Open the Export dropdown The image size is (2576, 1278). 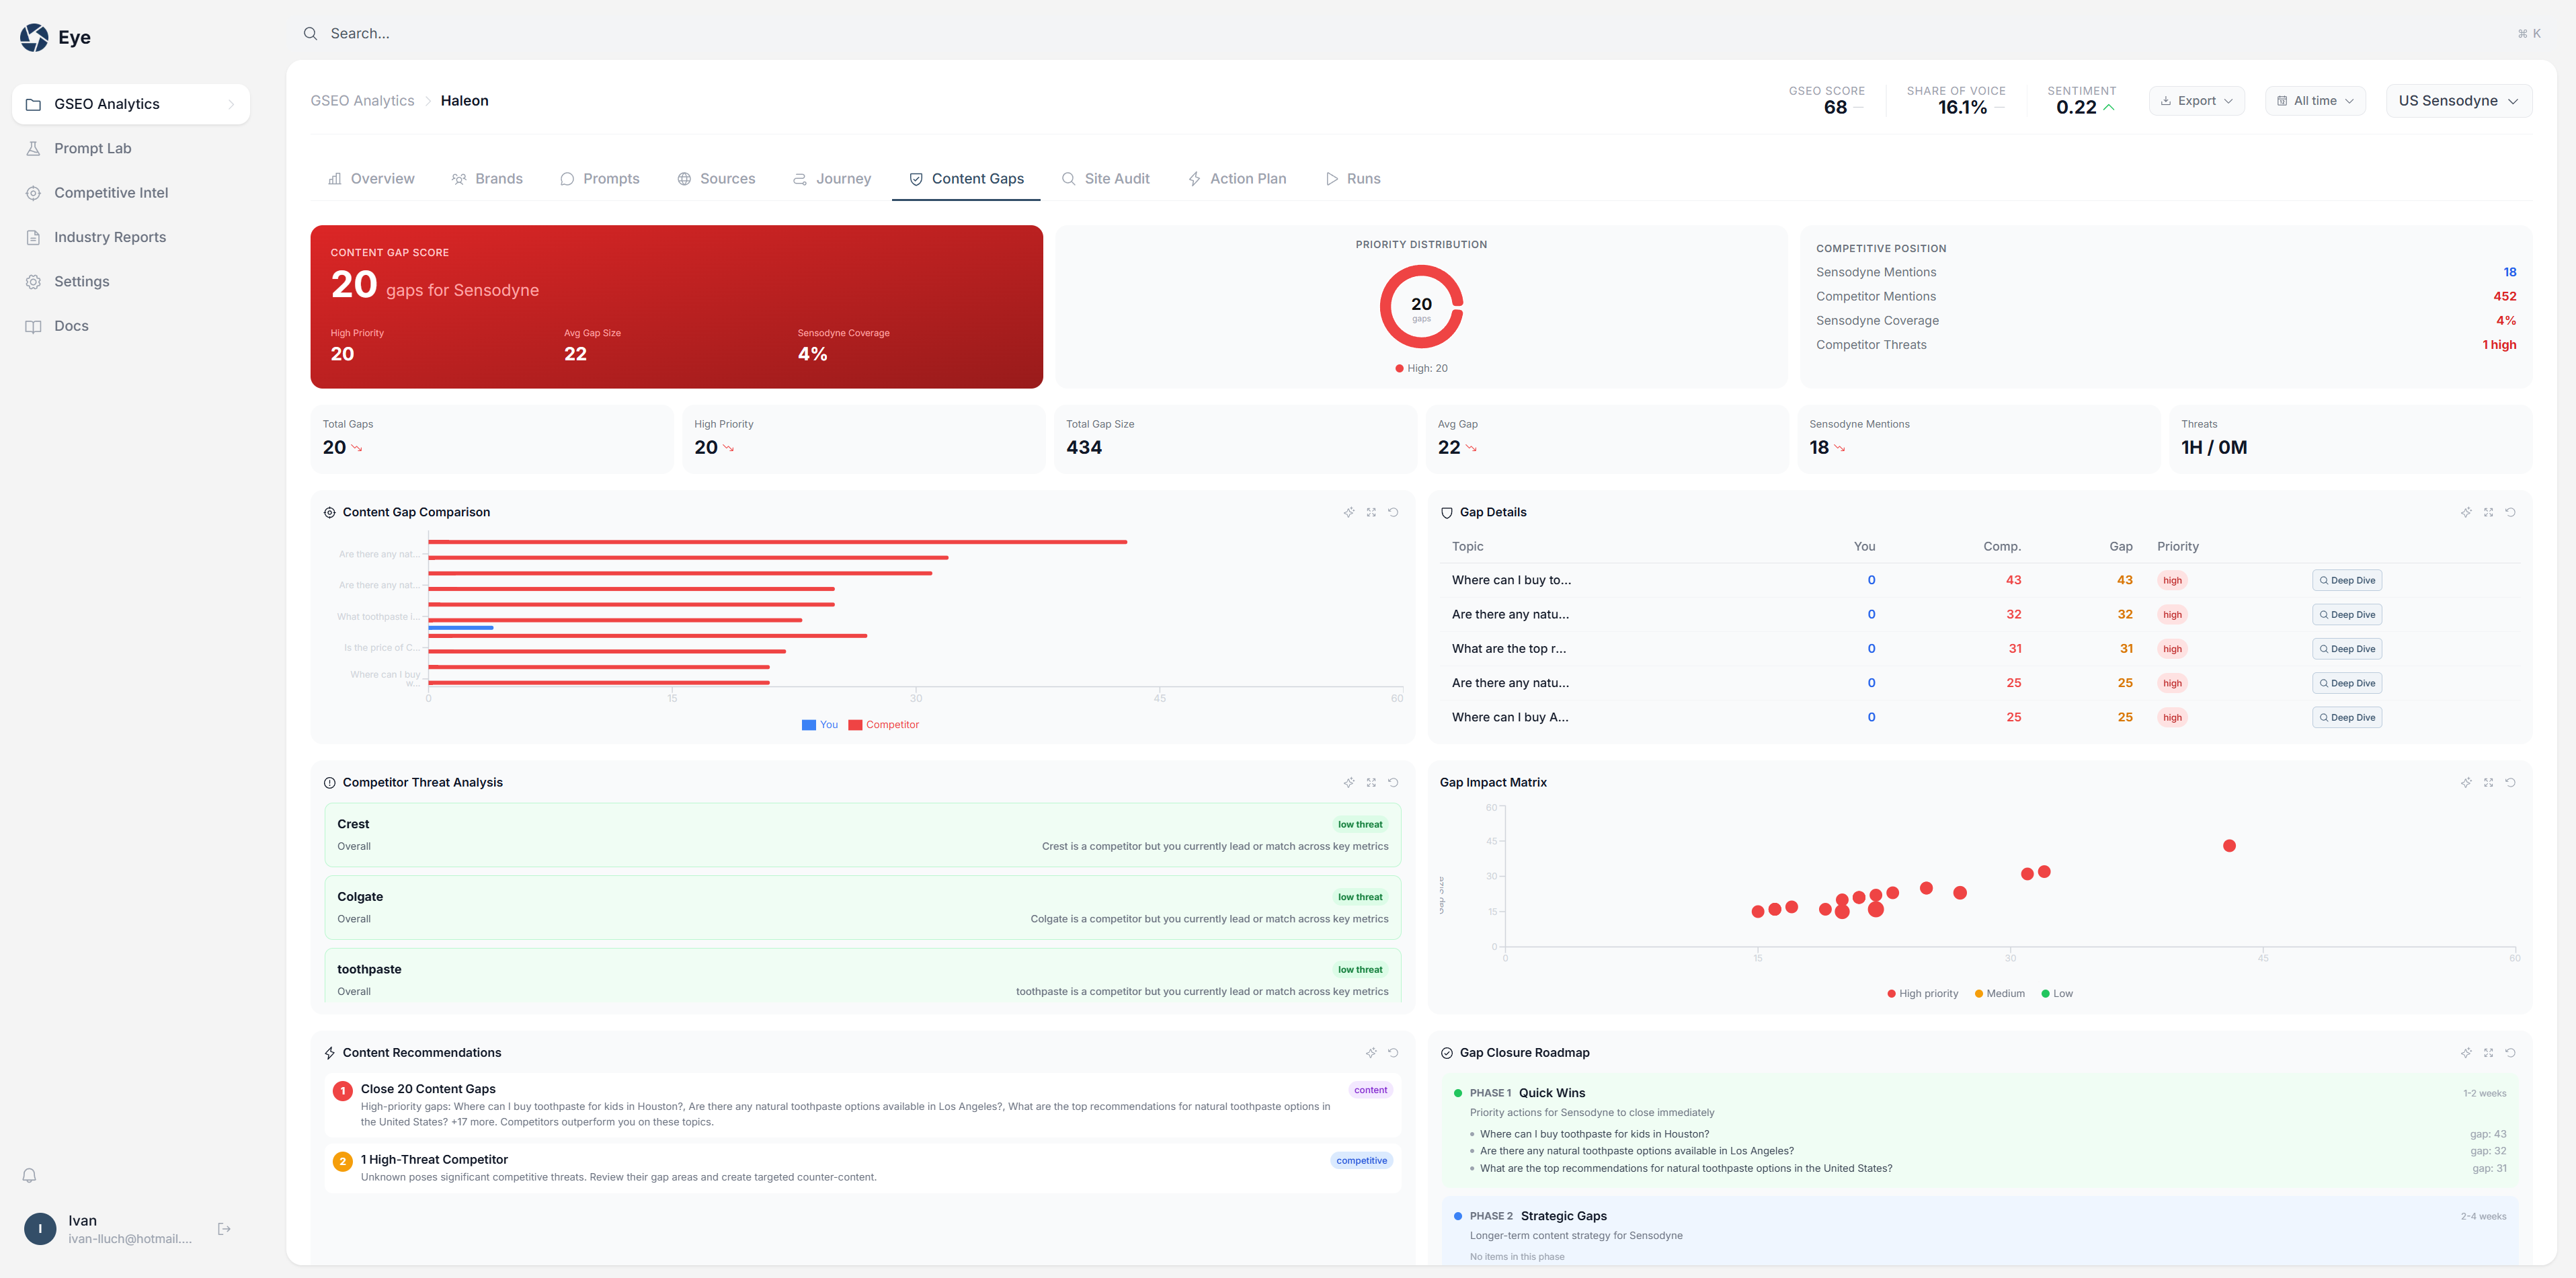click(2196, 101)
